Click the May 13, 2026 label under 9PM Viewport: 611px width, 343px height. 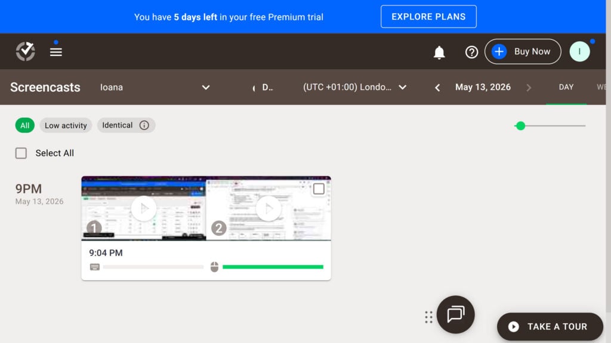39,201
